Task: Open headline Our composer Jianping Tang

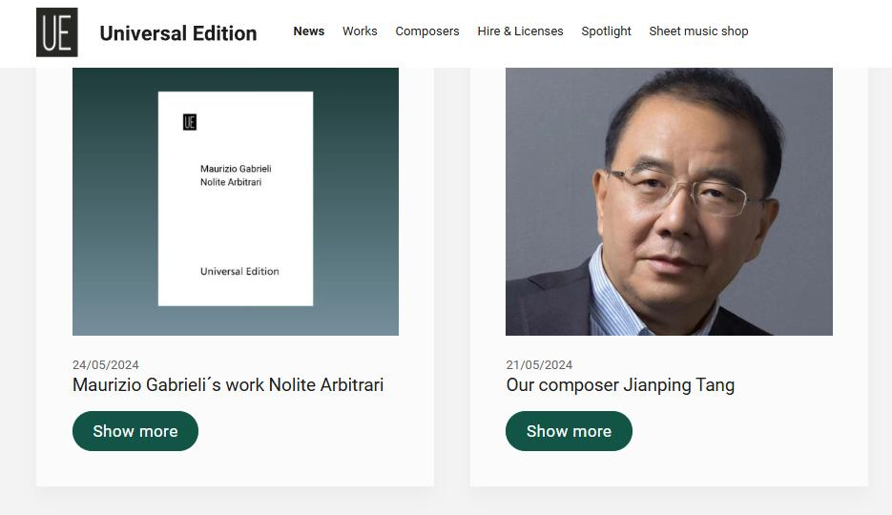Action: (x=620, y=385)
